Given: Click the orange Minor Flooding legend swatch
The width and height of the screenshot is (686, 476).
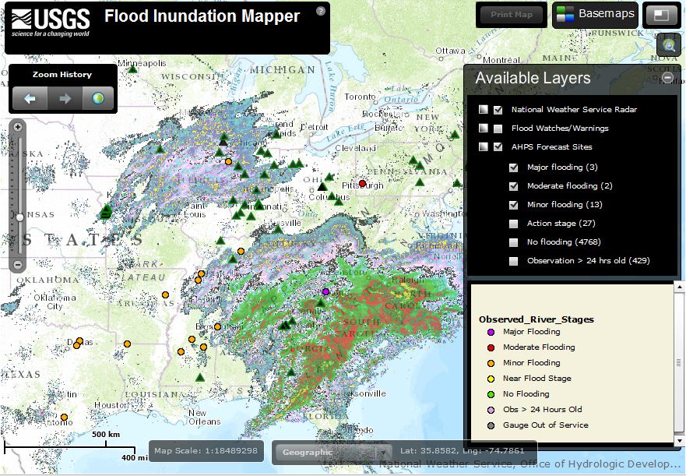Looking at the screenshot, I should [491, 364].
